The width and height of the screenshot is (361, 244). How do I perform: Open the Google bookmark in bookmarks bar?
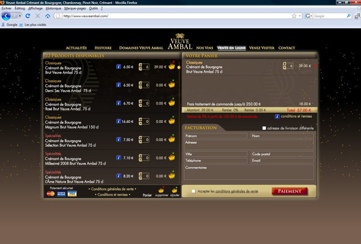[9, 24]
